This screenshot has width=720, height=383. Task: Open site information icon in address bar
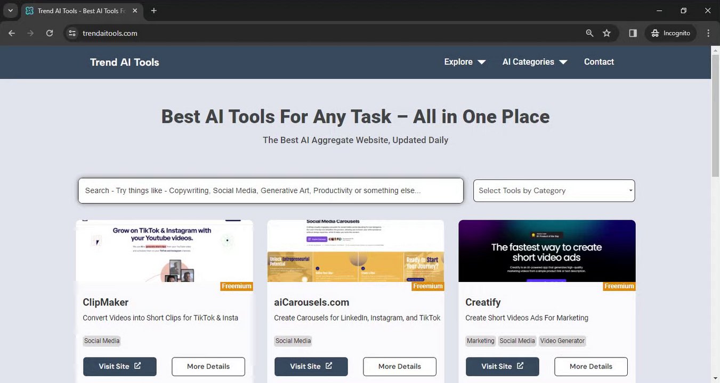tap(72, 33)
